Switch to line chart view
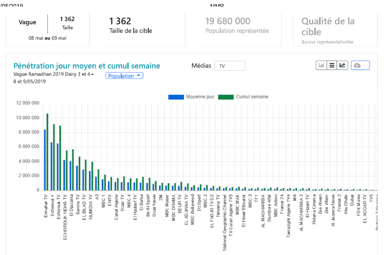This screenshot has height=255, width=391. click(x=342, y=65)
